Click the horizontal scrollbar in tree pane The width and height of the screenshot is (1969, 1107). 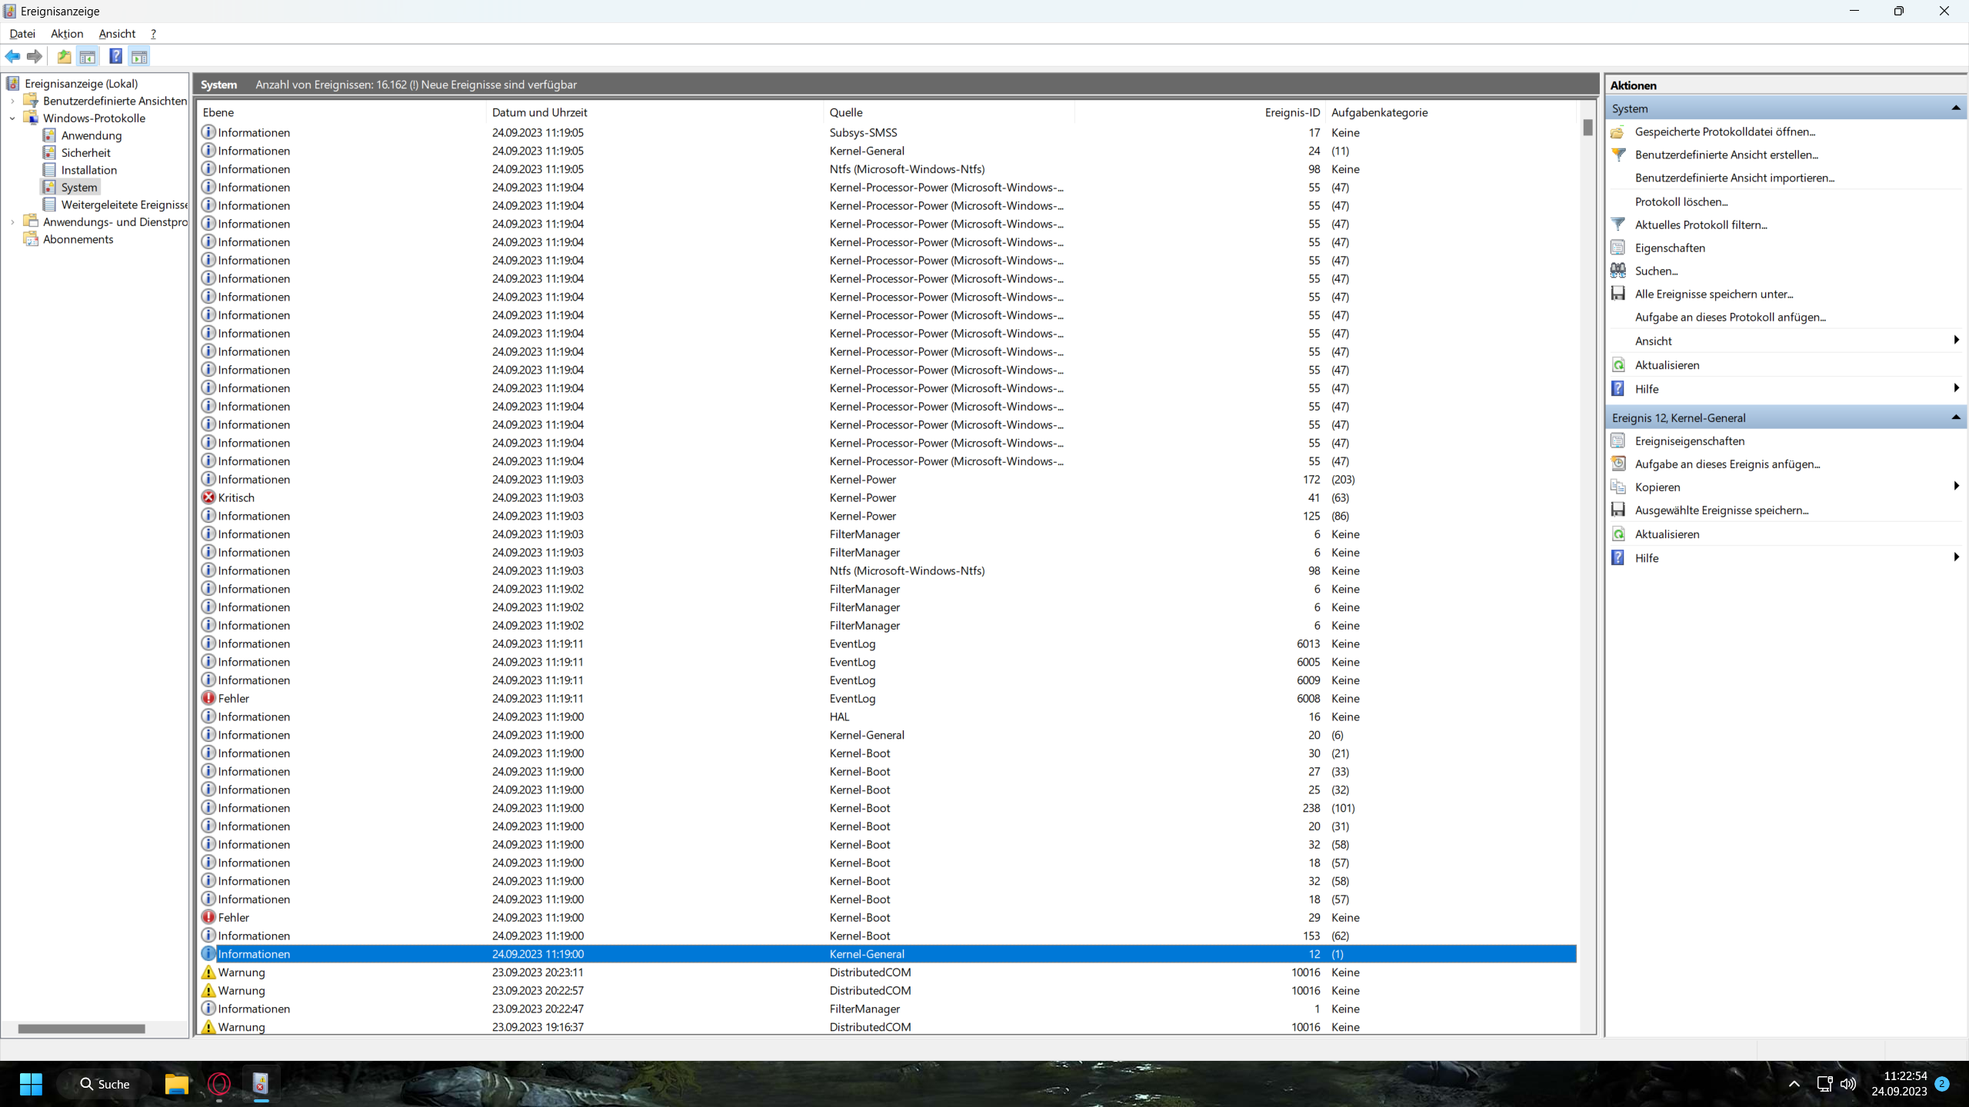click(82, 1029)
